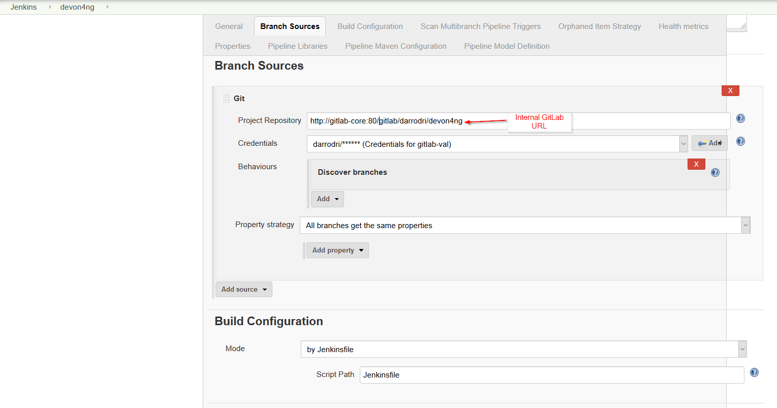Screen dimensions: 777x408
Task: Click help icon for Script Path
Action: [x=754, y=372]
